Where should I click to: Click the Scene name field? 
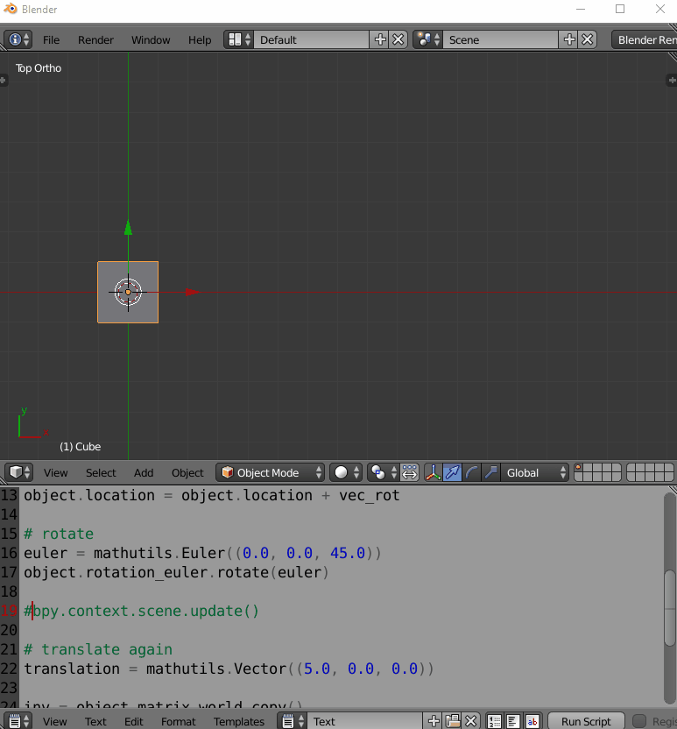[500, 39]
